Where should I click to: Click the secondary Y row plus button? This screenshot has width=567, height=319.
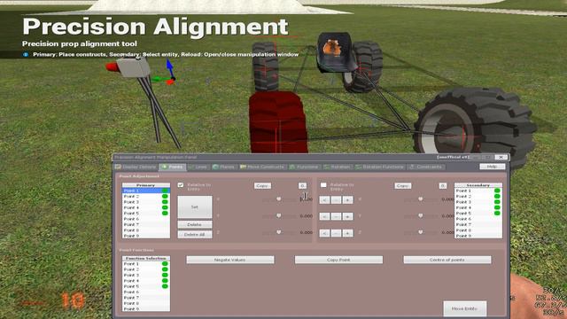point(347,216)
